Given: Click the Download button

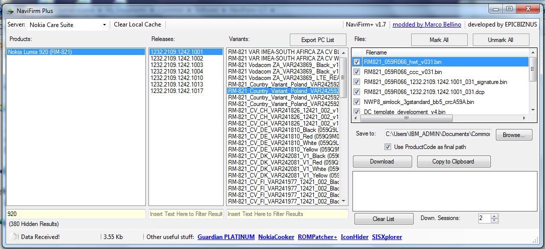Looking at the screenshot, I should (x=382, y=161).
